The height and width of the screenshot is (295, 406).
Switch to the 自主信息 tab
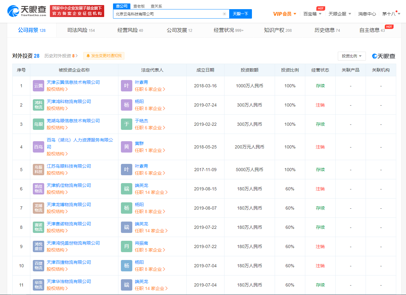click(372, 30)
